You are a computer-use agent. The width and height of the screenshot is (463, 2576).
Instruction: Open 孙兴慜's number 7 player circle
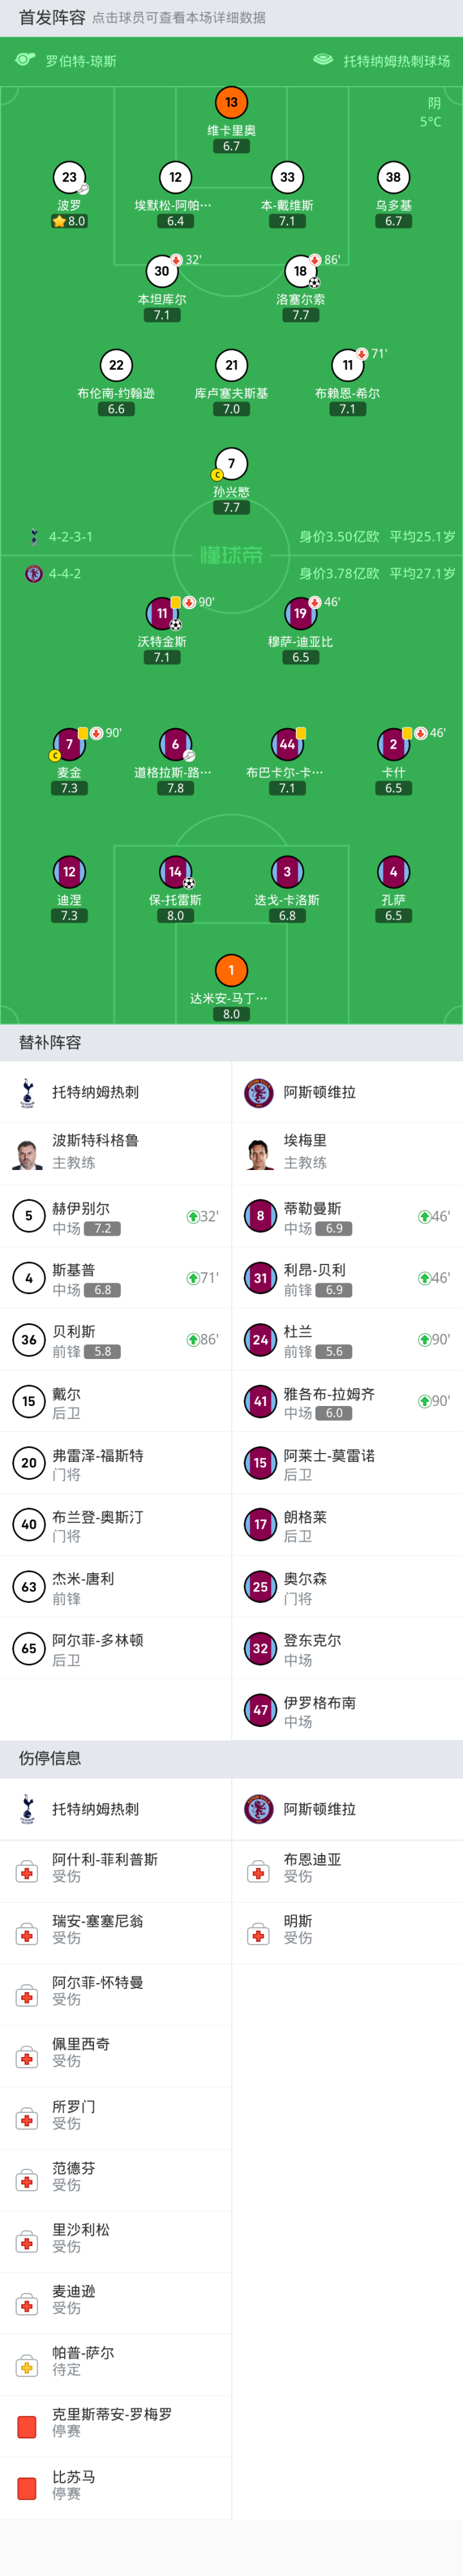(x=231, y=463)
